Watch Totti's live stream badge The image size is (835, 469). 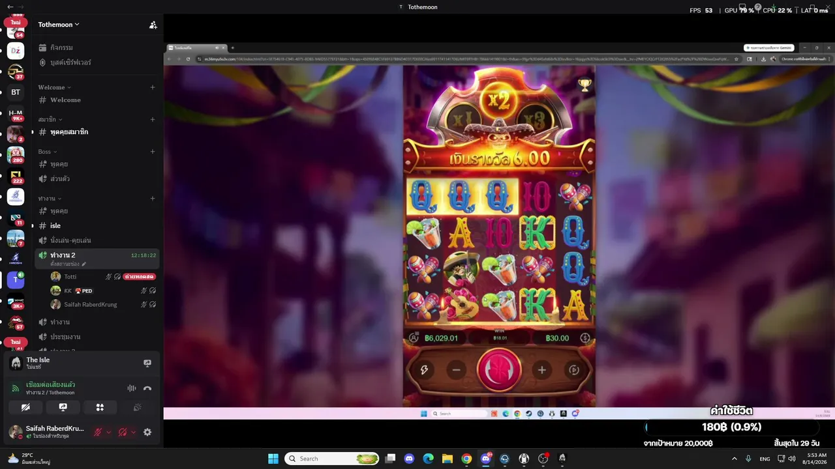coord(140,277)
